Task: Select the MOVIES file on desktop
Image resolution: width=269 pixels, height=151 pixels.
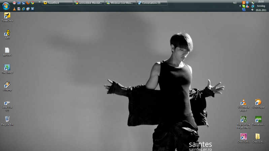Action: pyautogui.click(x=7, y=50)
